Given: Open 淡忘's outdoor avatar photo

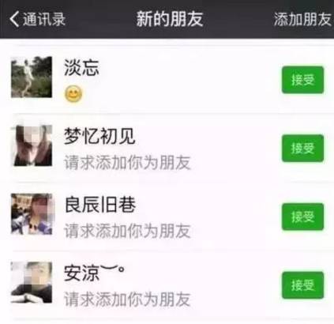Looking at the screenshot, I should [32, 77].
